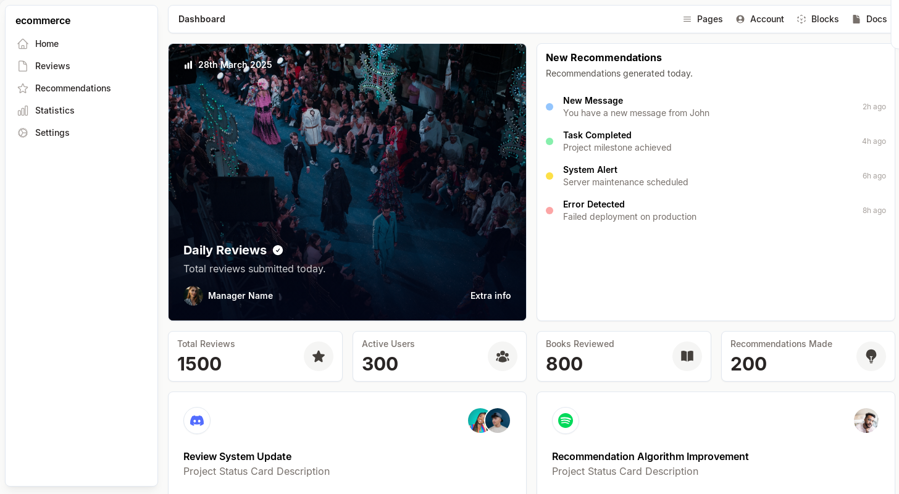Go to Home in the sidebar
The image size is (899, 494).
click(47, 44)
